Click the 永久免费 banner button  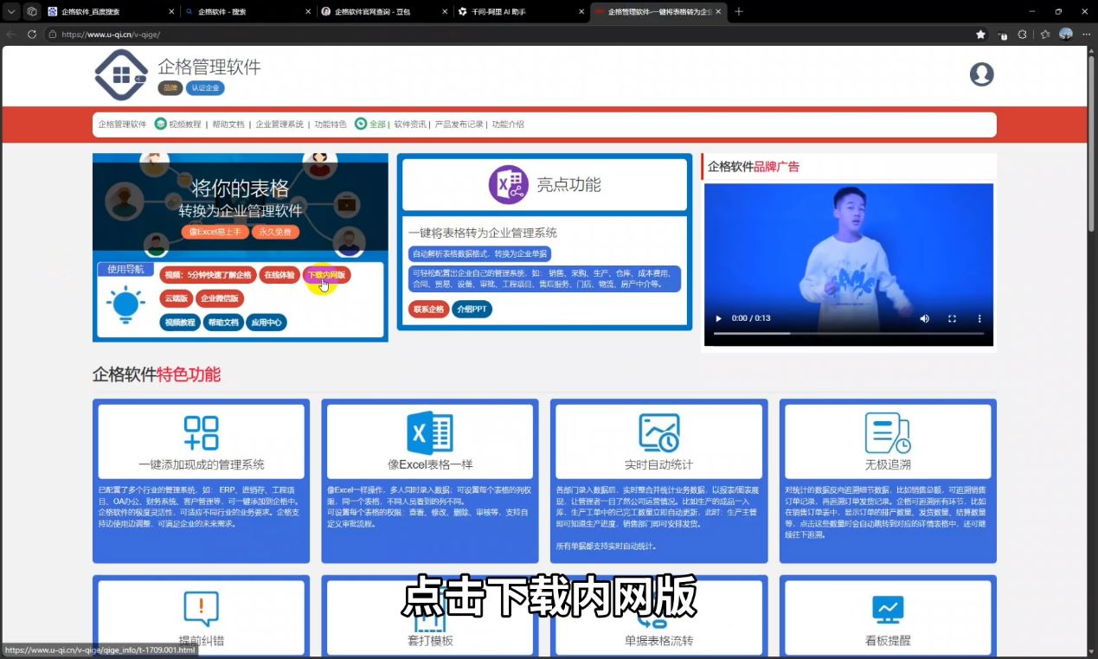click(x=275, y=232)
